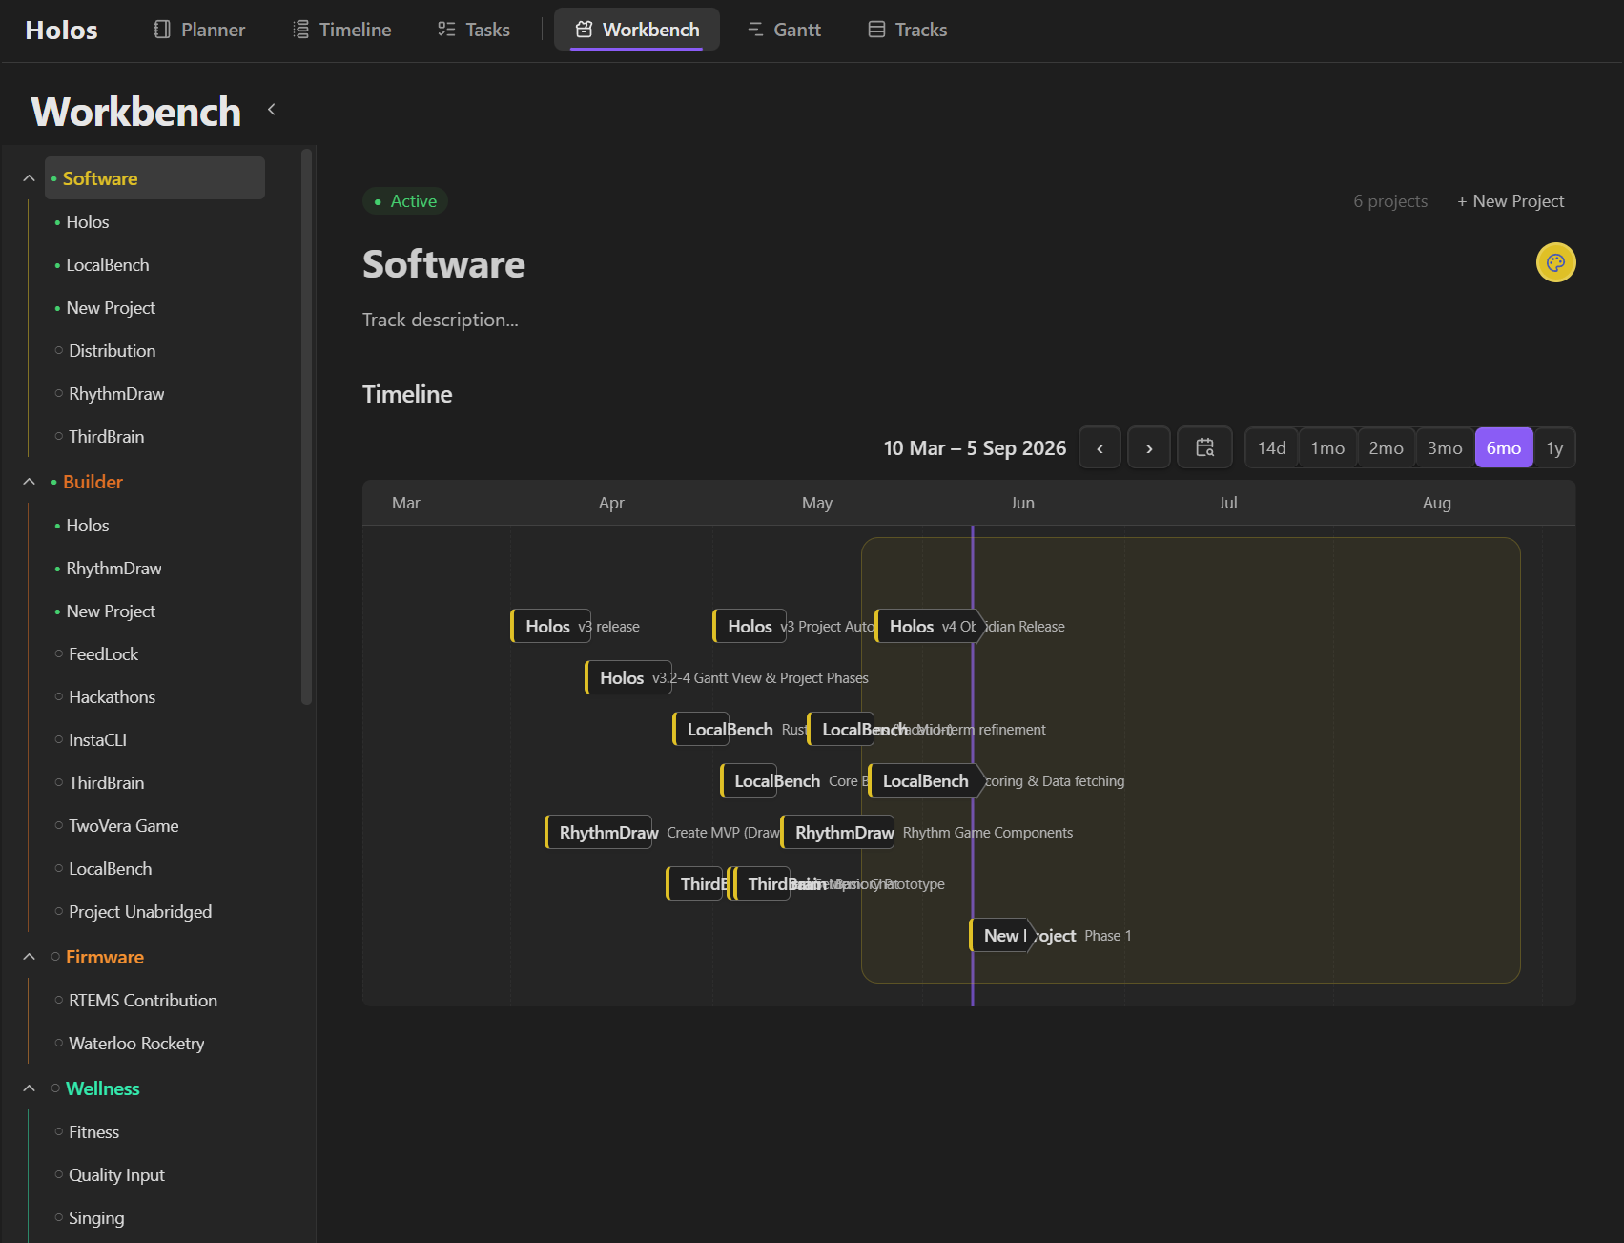Viewport: 1624px width, 1243px height.
Task: Go to next timeline period
Action: (x=1149, y=447)
